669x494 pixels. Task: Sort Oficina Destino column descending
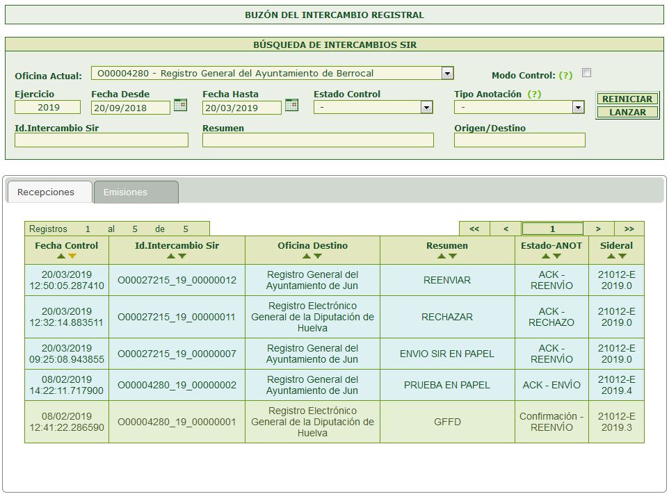click(x=318, y=256)
